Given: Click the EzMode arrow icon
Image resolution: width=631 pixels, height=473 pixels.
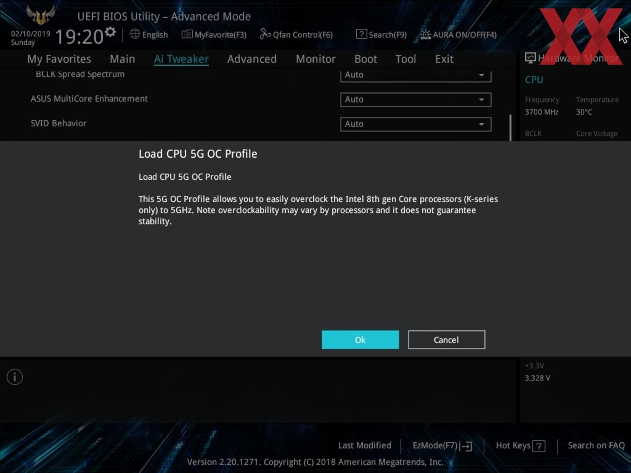Looking at the screenshot, I should click(x=466, y=446).
